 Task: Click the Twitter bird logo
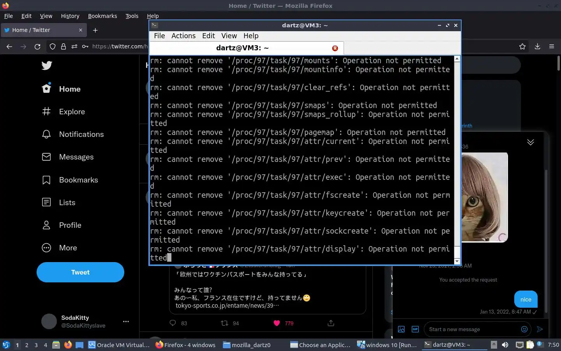(x=47, y=66)
